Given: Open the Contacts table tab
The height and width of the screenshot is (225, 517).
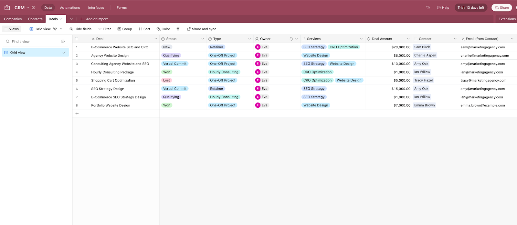Looking at the screenshot, I should click(35, 19).
